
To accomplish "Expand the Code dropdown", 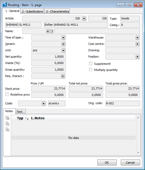I will (x=43, y=104).
